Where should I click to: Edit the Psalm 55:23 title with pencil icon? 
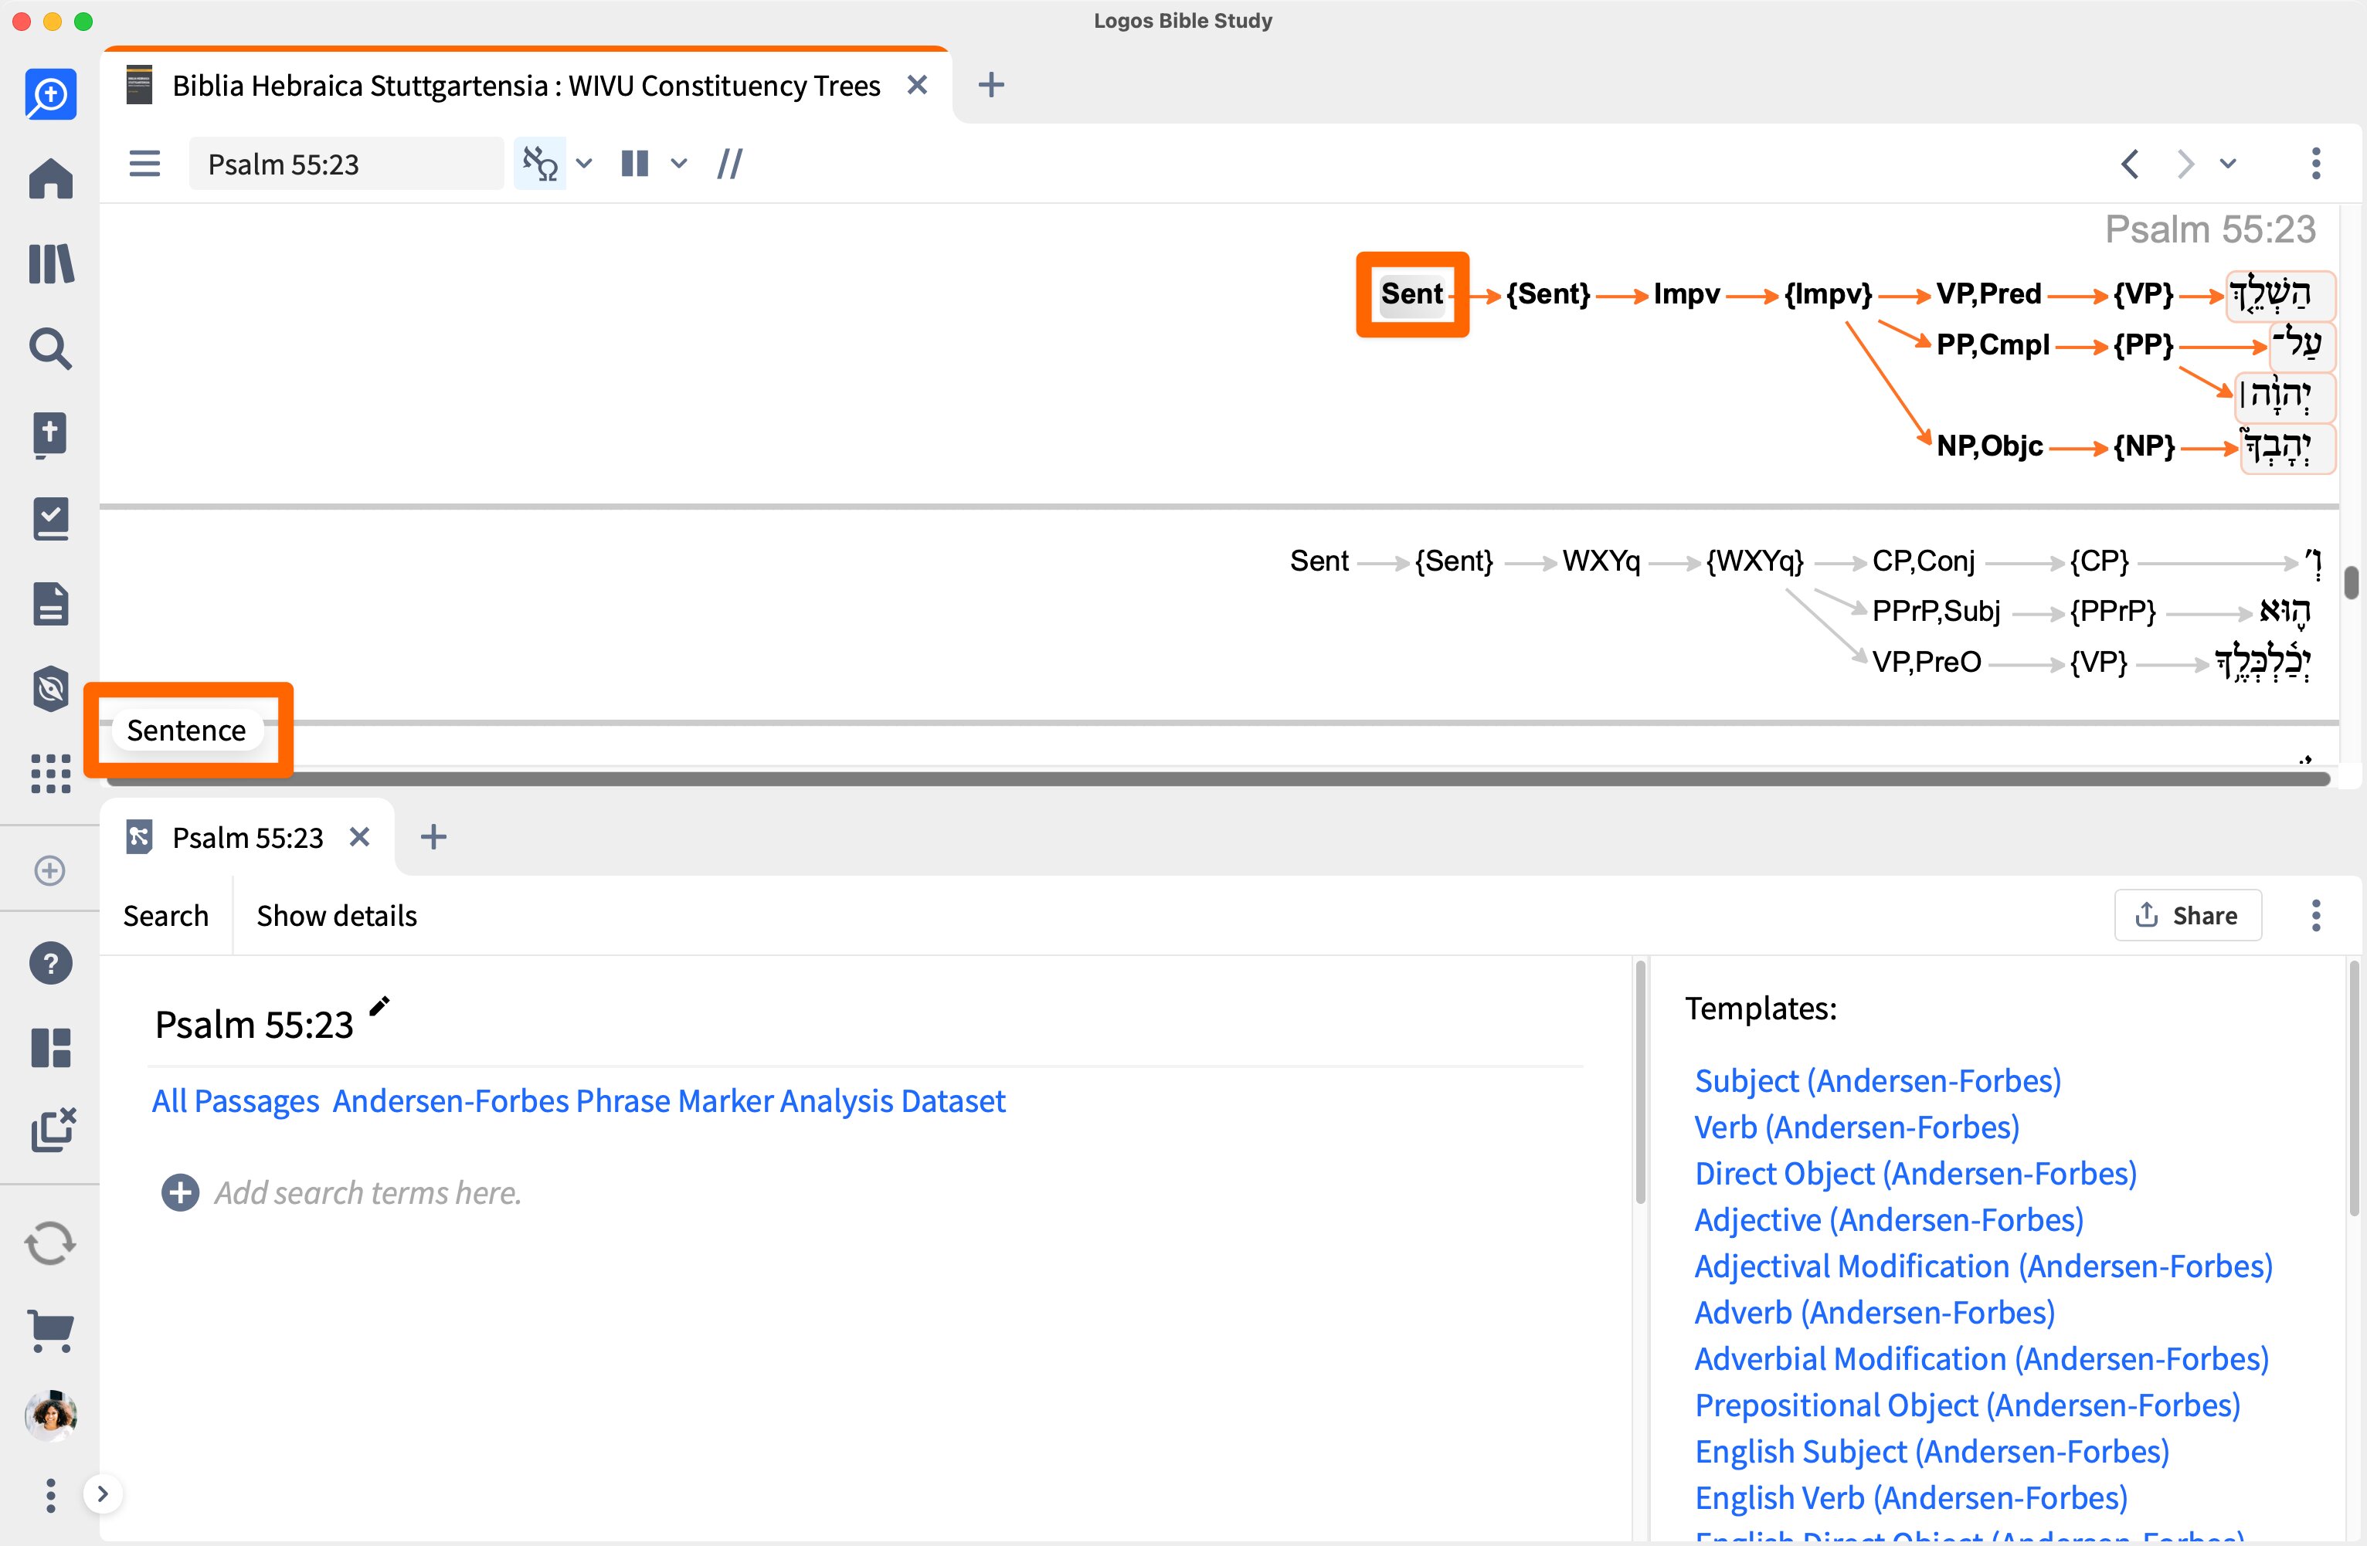coord(379,1006)
